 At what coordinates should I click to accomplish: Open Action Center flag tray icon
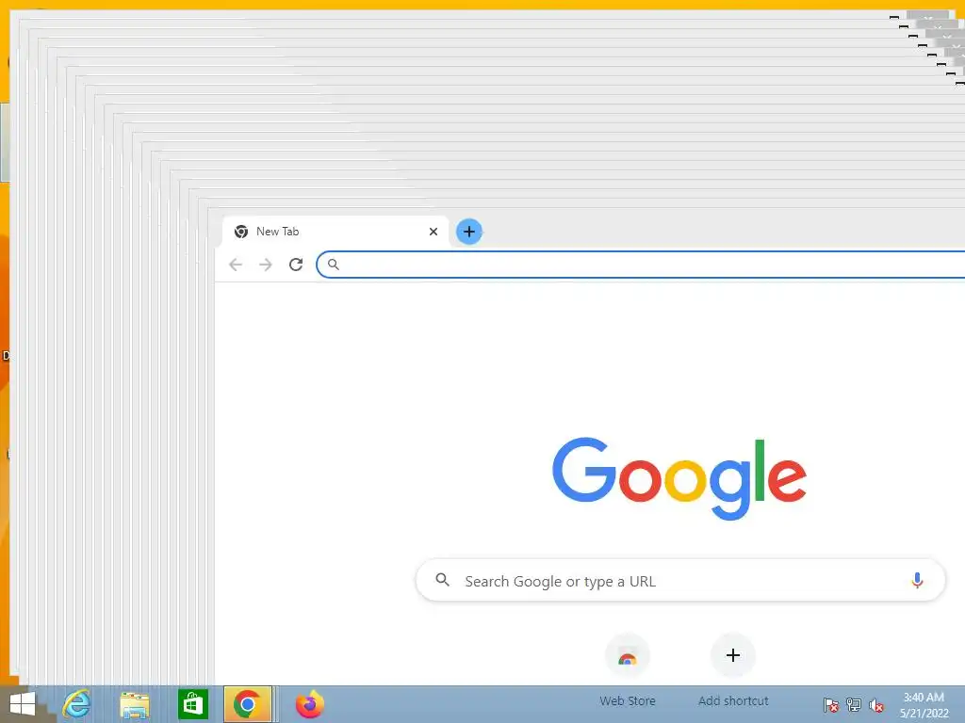pos(830,704)
